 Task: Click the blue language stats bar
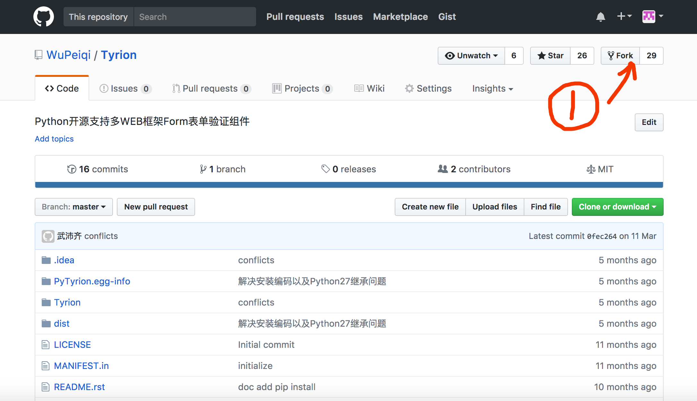coord(349,185)
